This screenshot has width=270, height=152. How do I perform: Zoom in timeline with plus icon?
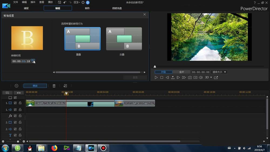24,141
